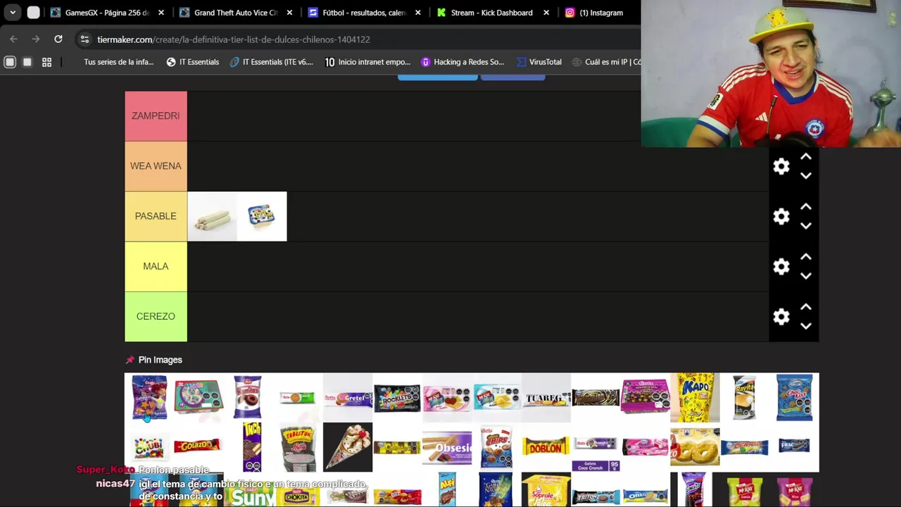Open the bookmarks apps grid icon
The image size is (901, 507).
click(46, 62)
